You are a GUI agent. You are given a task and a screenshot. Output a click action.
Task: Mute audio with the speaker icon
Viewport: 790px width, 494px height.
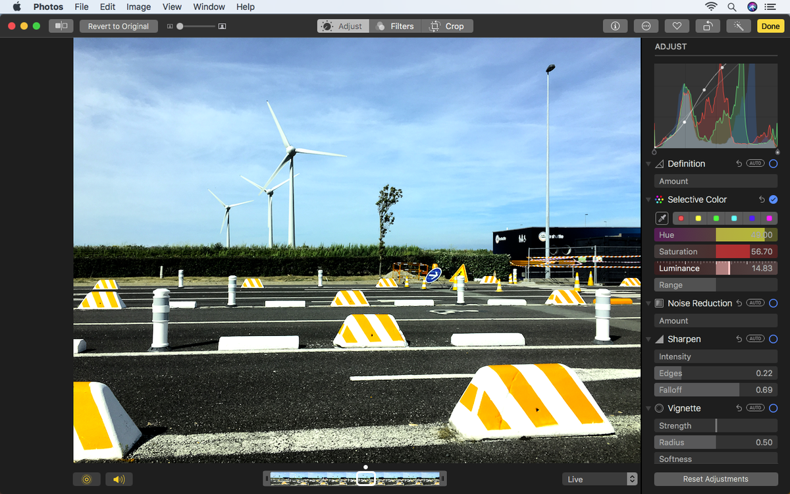click(x=118, y=479)
